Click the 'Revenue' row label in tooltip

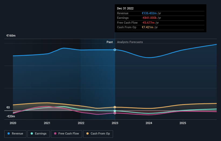(123, 13)
